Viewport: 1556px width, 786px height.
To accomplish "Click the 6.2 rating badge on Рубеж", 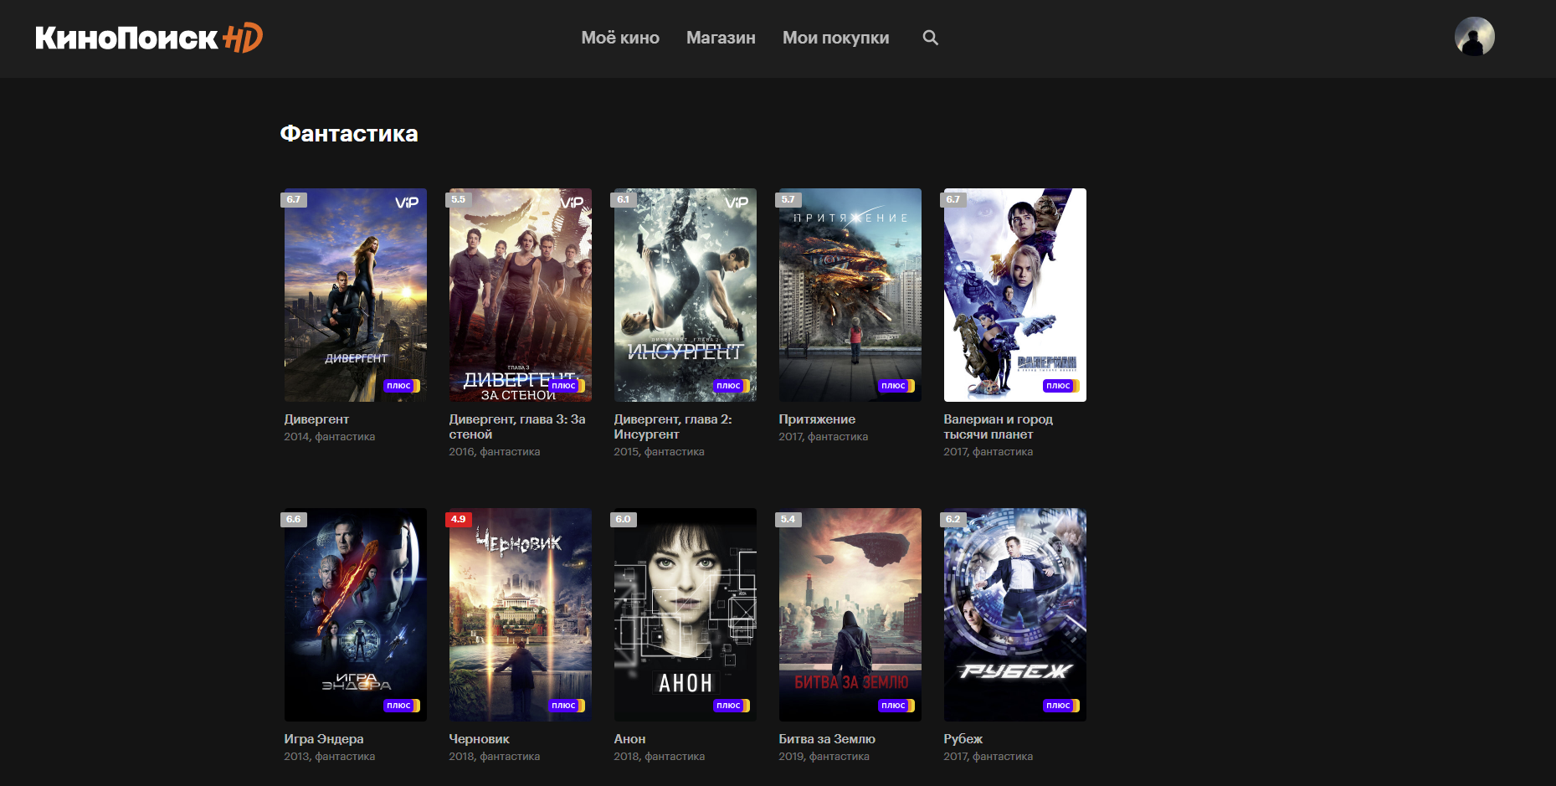I will pos(953,519).
